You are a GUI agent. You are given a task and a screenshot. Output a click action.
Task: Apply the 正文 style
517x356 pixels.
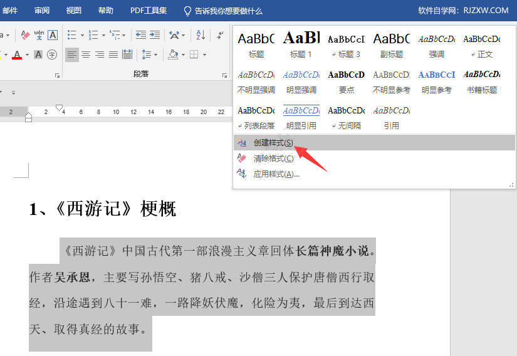pyautogui.click(x=482, y=46)
